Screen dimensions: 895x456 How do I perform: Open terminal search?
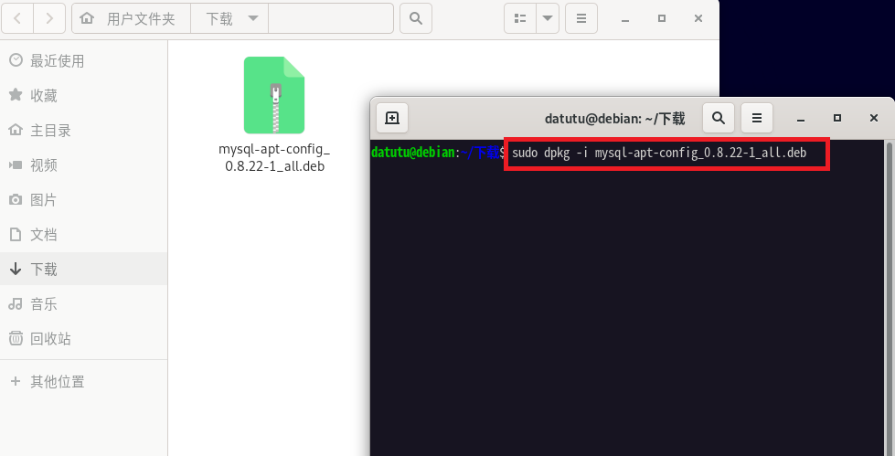pyautogui.click(x=718, y=118)
